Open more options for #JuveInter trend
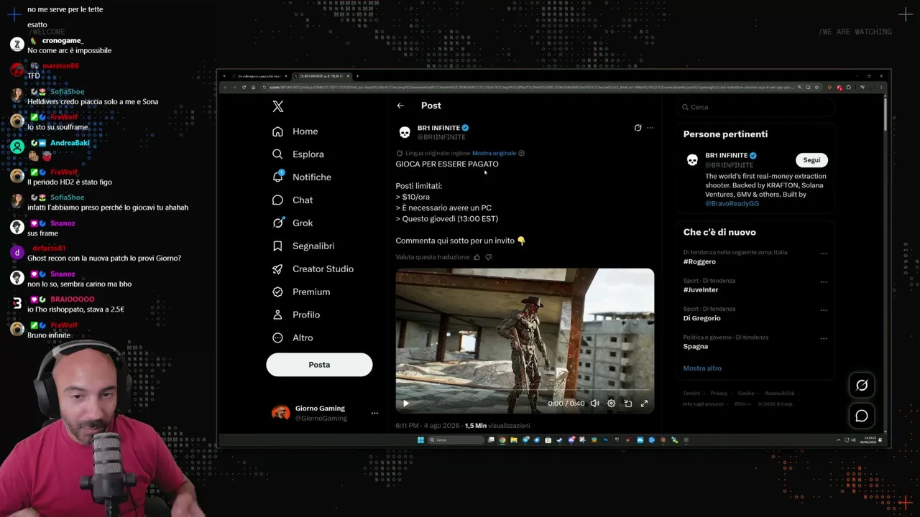Image resolution: width=920 pixels, height=517 pixels. [x=824, y=281]
